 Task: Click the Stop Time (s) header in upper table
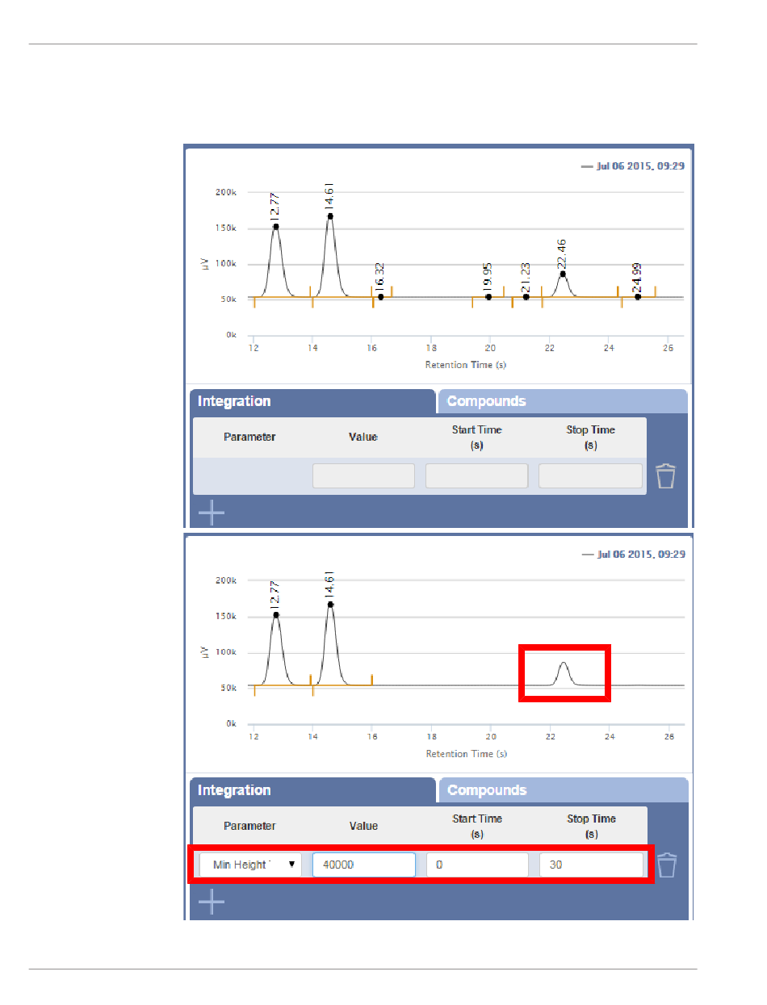click(x=591, y=438)
